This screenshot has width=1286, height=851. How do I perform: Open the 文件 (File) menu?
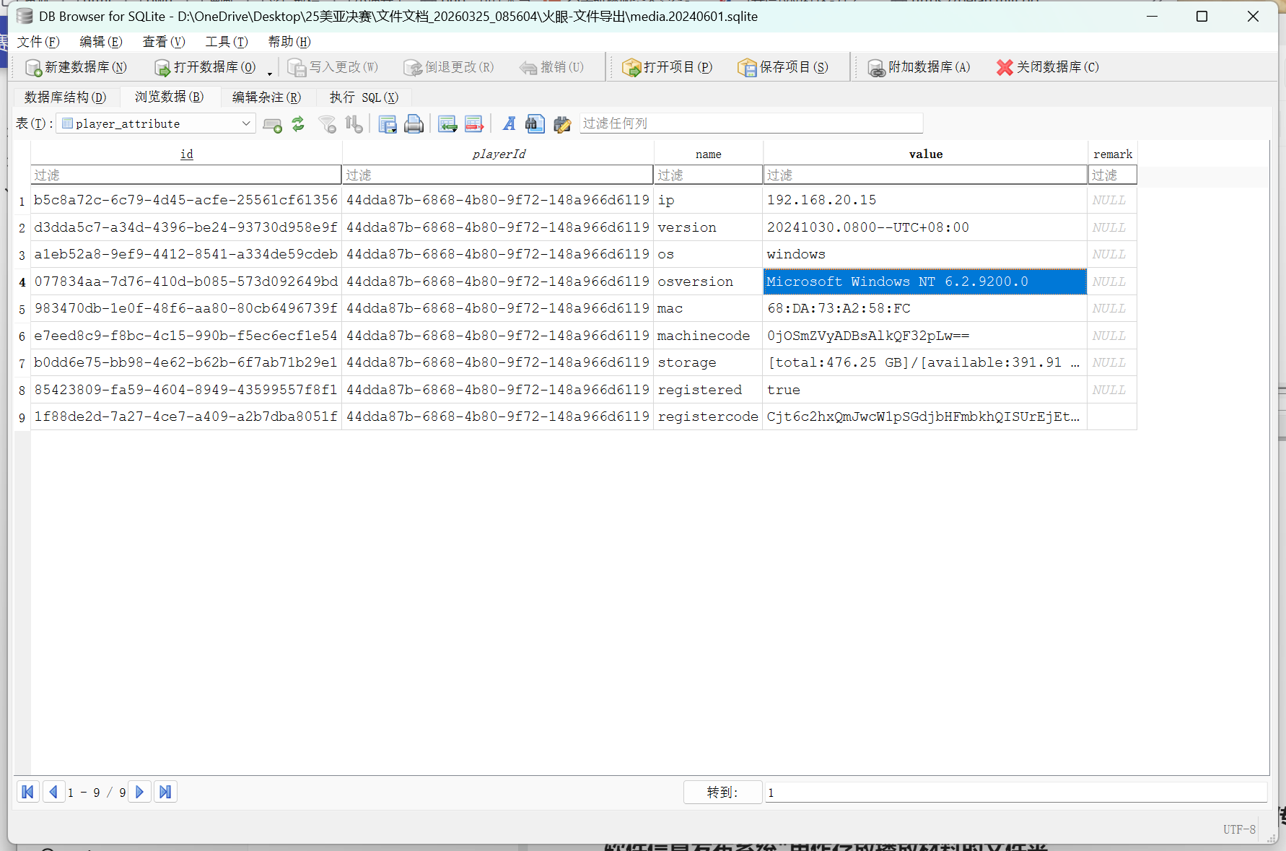pos(38,42)
